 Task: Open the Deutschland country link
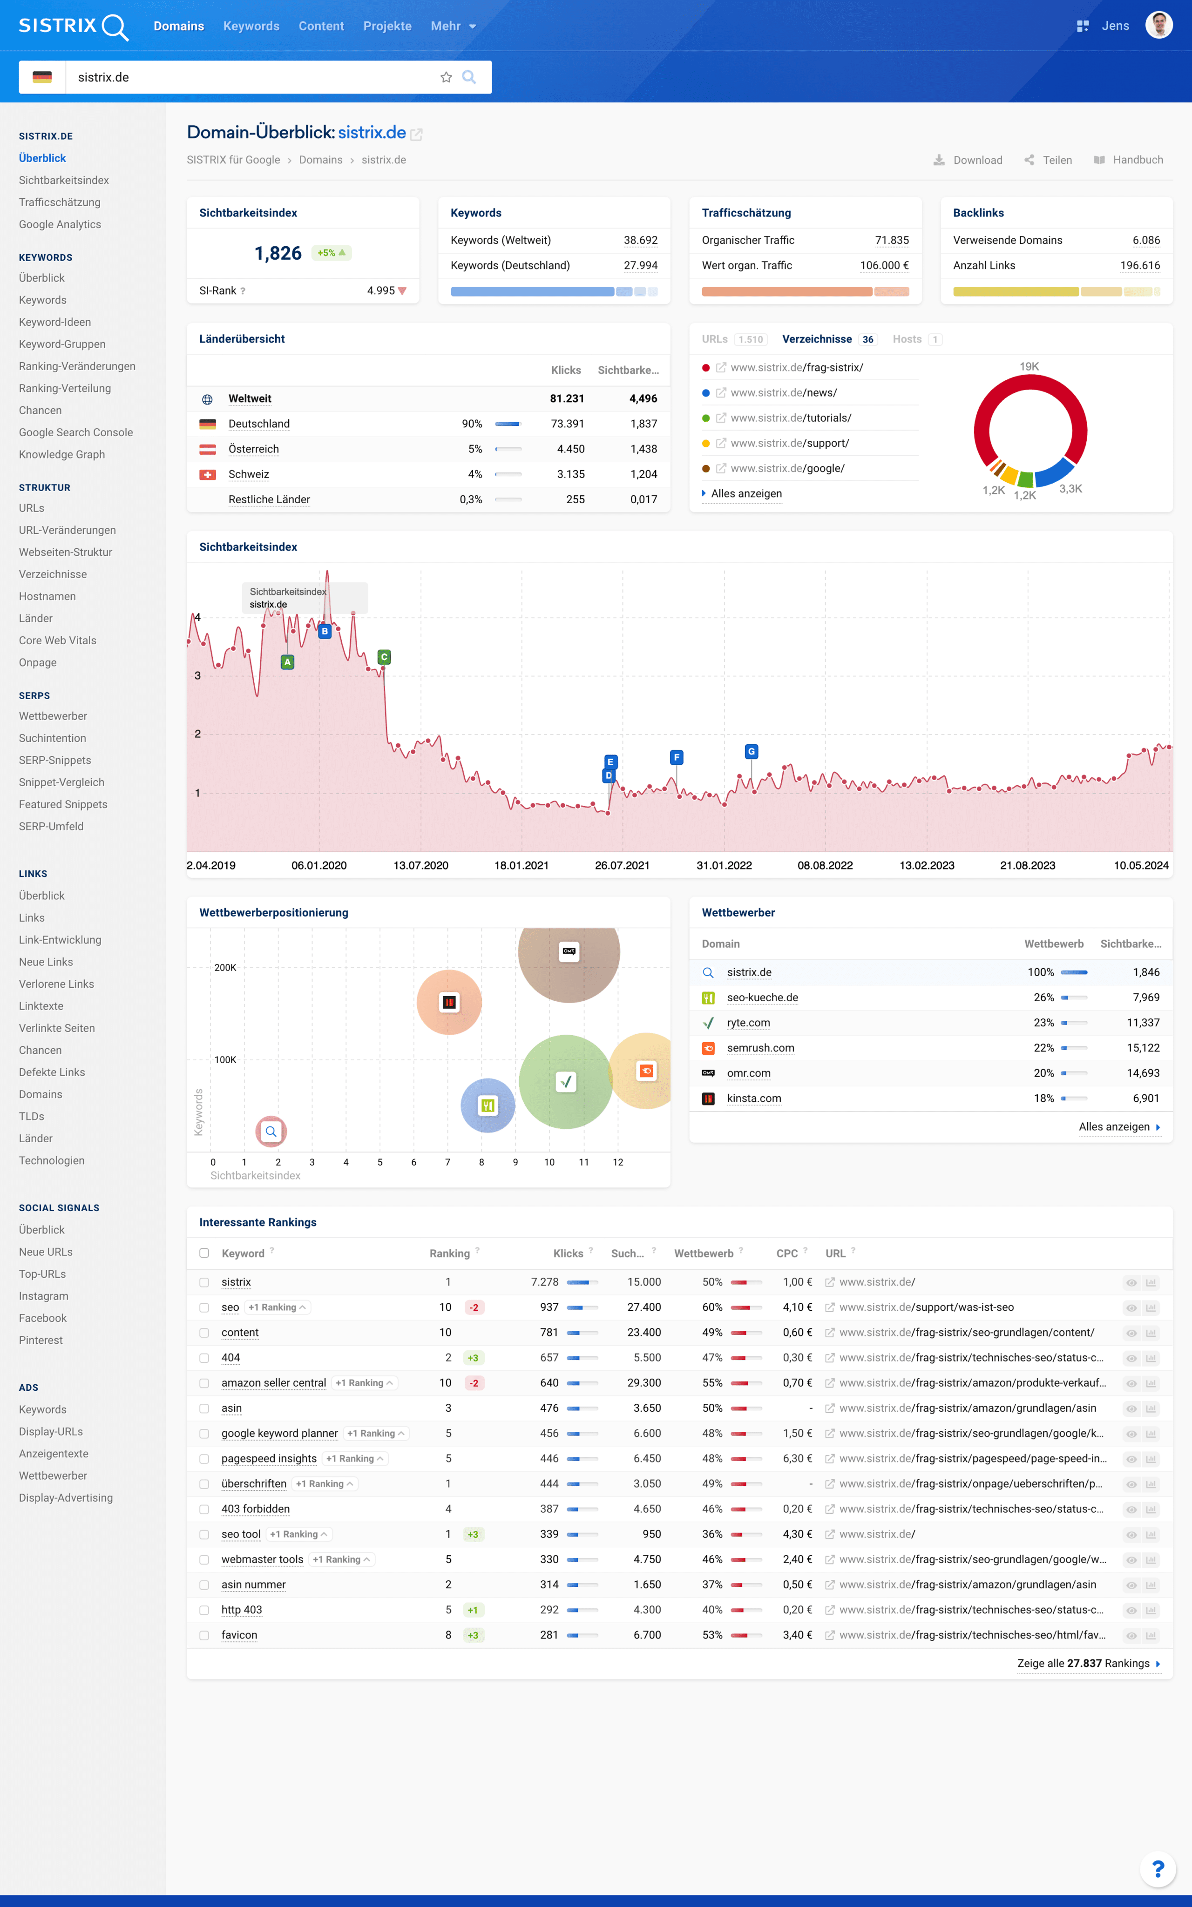[x=258, y=424]
